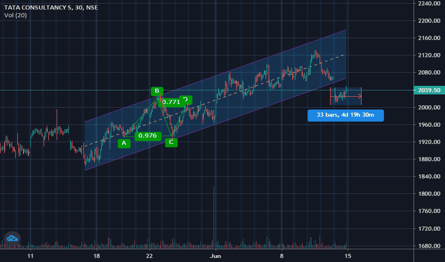
Task: Select the pattern point label A
Action: coord(124,143)
